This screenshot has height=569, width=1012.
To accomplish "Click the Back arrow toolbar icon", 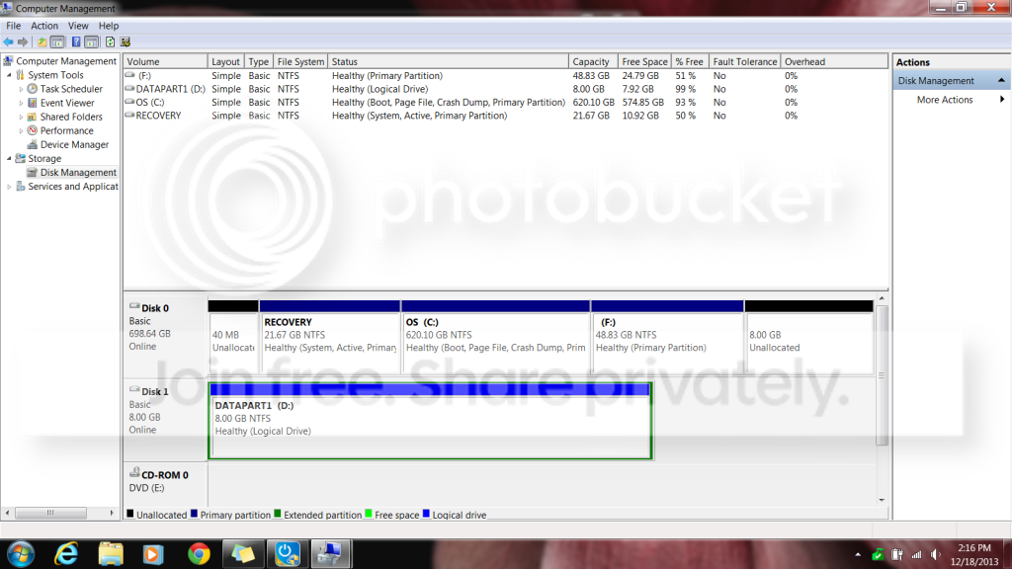I will click(8, 41).
